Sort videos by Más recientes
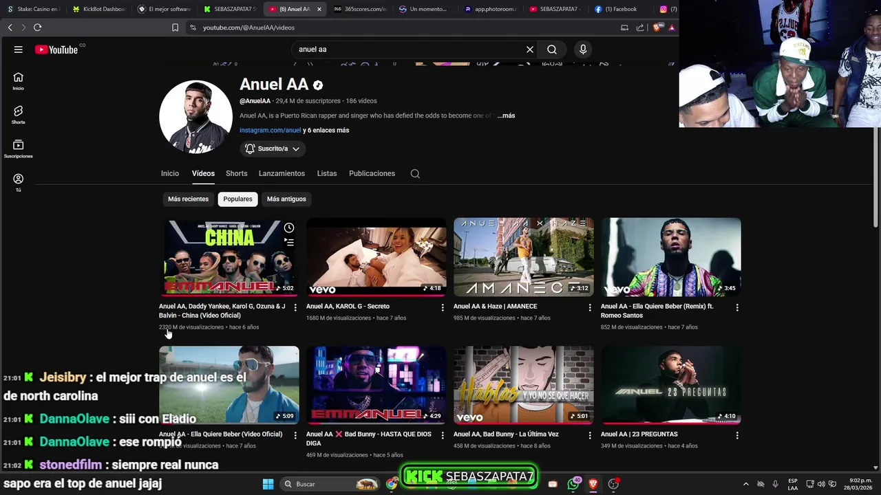The height and width of the screenshot is (495, 881). tap(188, 199)
